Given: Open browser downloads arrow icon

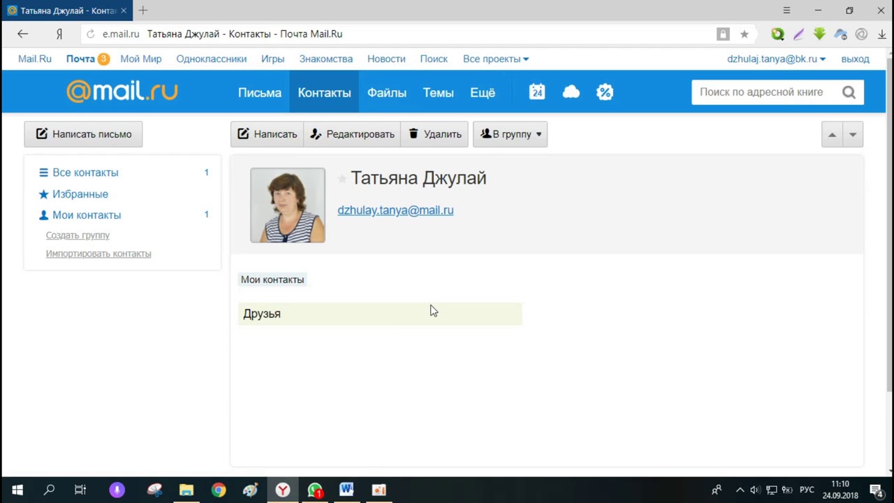Looking at the screenshot, I should coord(882,34).
